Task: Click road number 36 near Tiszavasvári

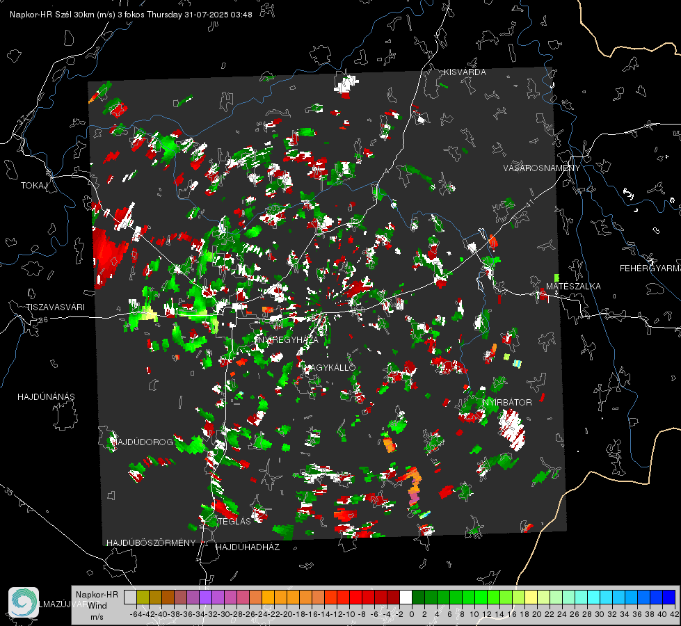Action: click(44, 320)
